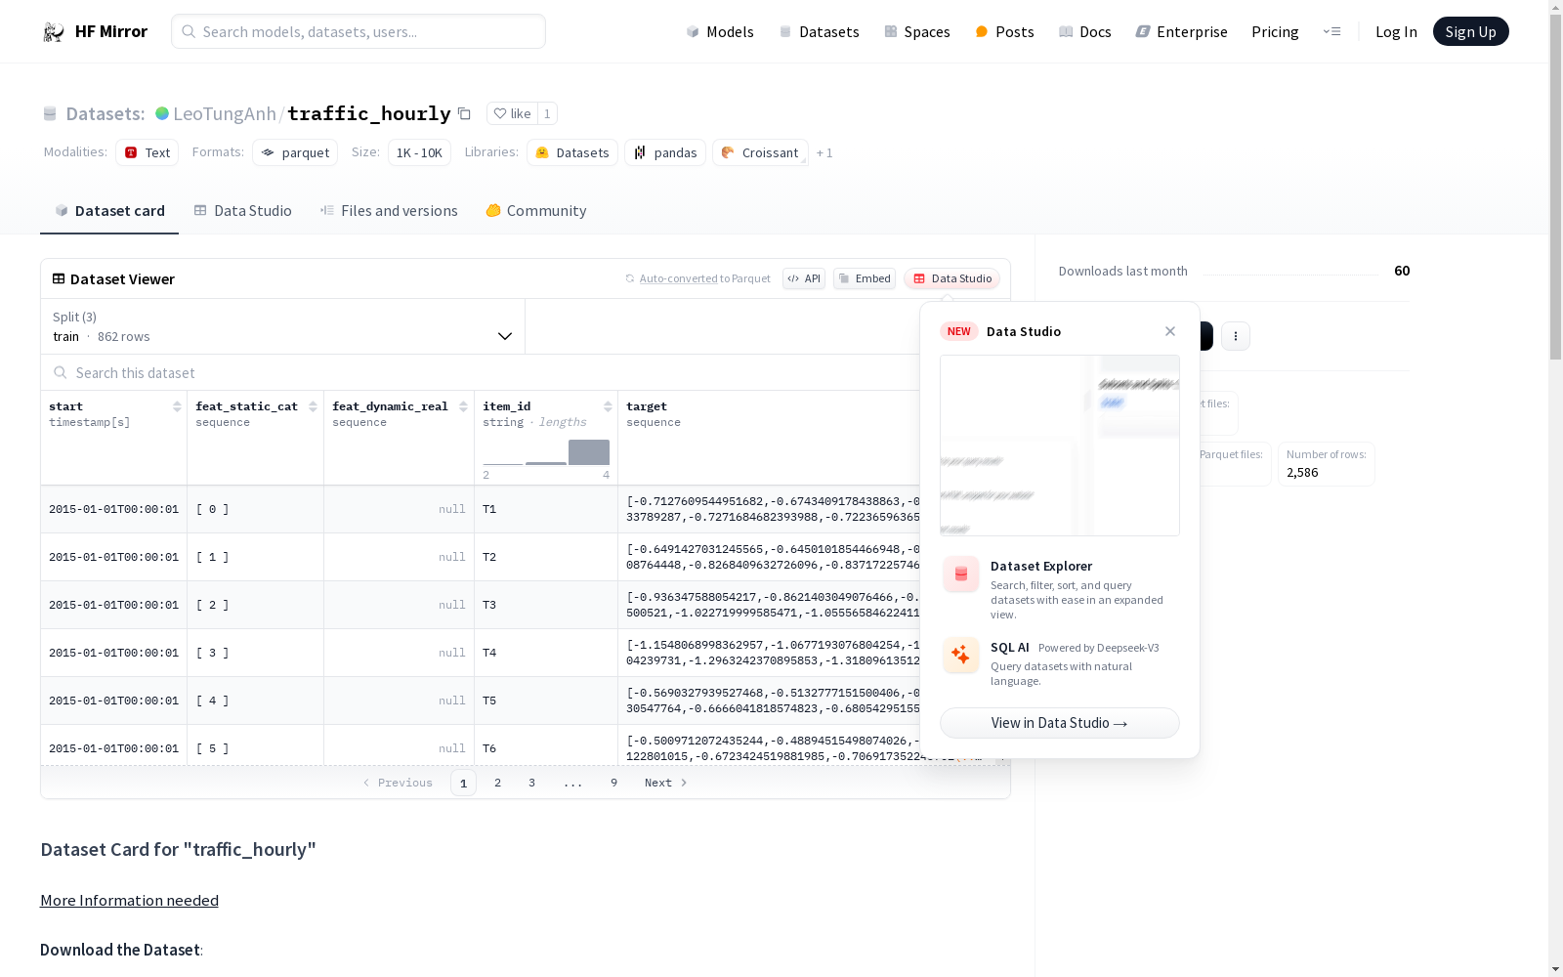Click the Embed button
1563x977 pixels.
[x=865, y=278]
